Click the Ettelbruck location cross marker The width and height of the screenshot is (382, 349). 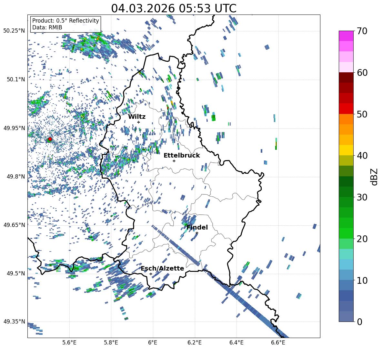(174, 161)
